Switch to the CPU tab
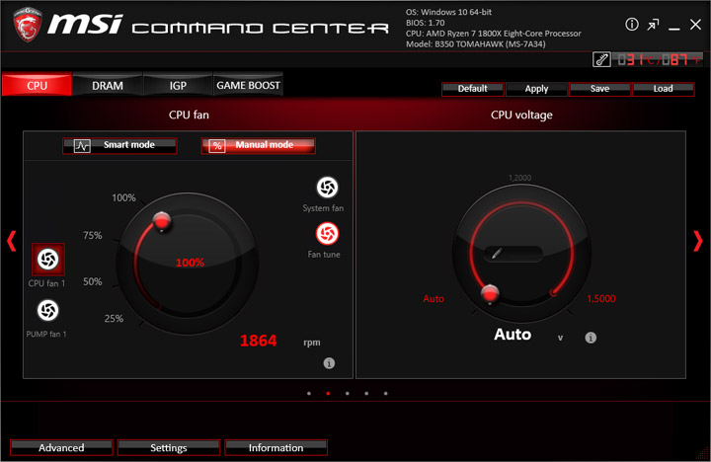 (x=37, y=85)
